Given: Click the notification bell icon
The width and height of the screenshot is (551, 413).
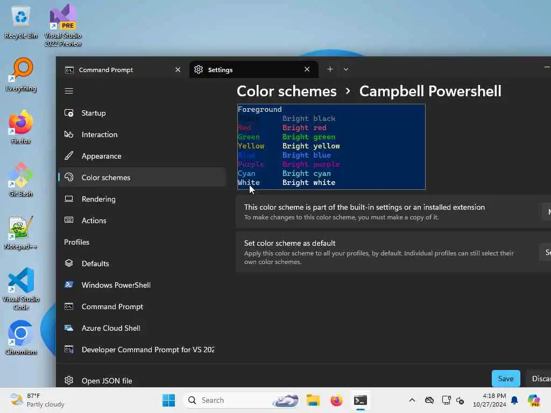Looking at the screenshot, I should pyautogui.click(x=514, y=400).
